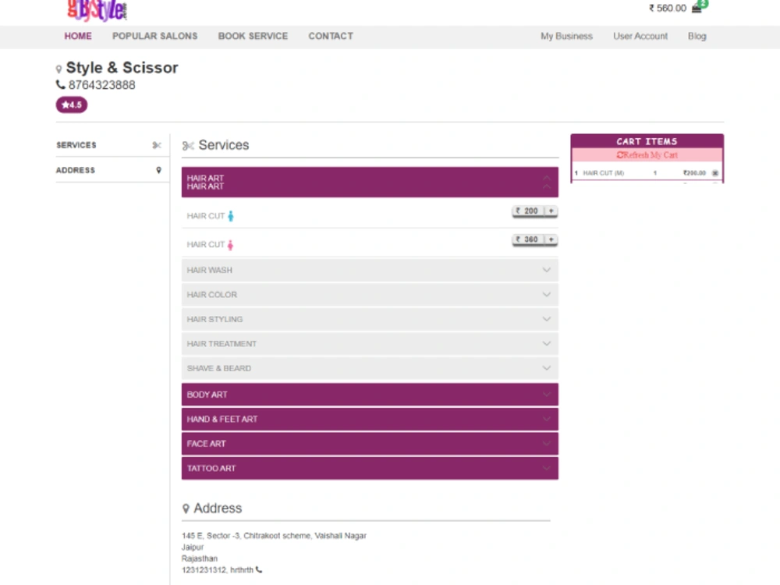This screenshot has height=585, width=780.
Task: Click the Rajasthan address text
Action: (200, 558)
